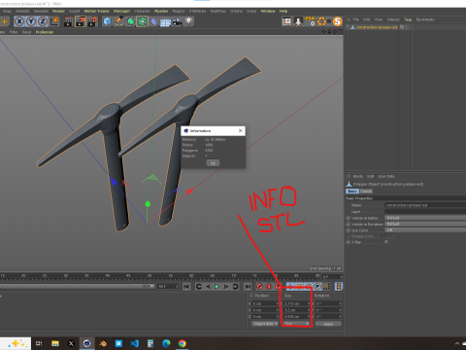Click the Display Color swatch

(389, 236)
